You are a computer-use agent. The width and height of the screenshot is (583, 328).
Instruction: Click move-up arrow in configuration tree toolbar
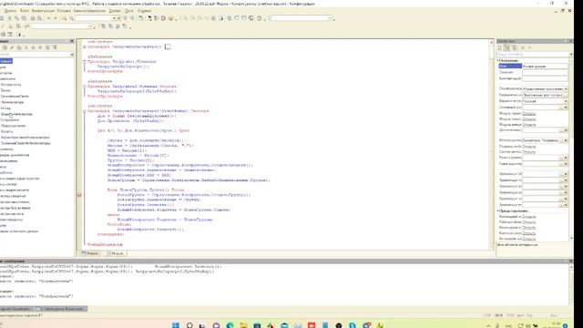click(33, 47)
